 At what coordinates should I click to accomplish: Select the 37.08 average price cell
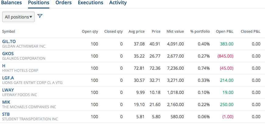click(x=139, y=44)
